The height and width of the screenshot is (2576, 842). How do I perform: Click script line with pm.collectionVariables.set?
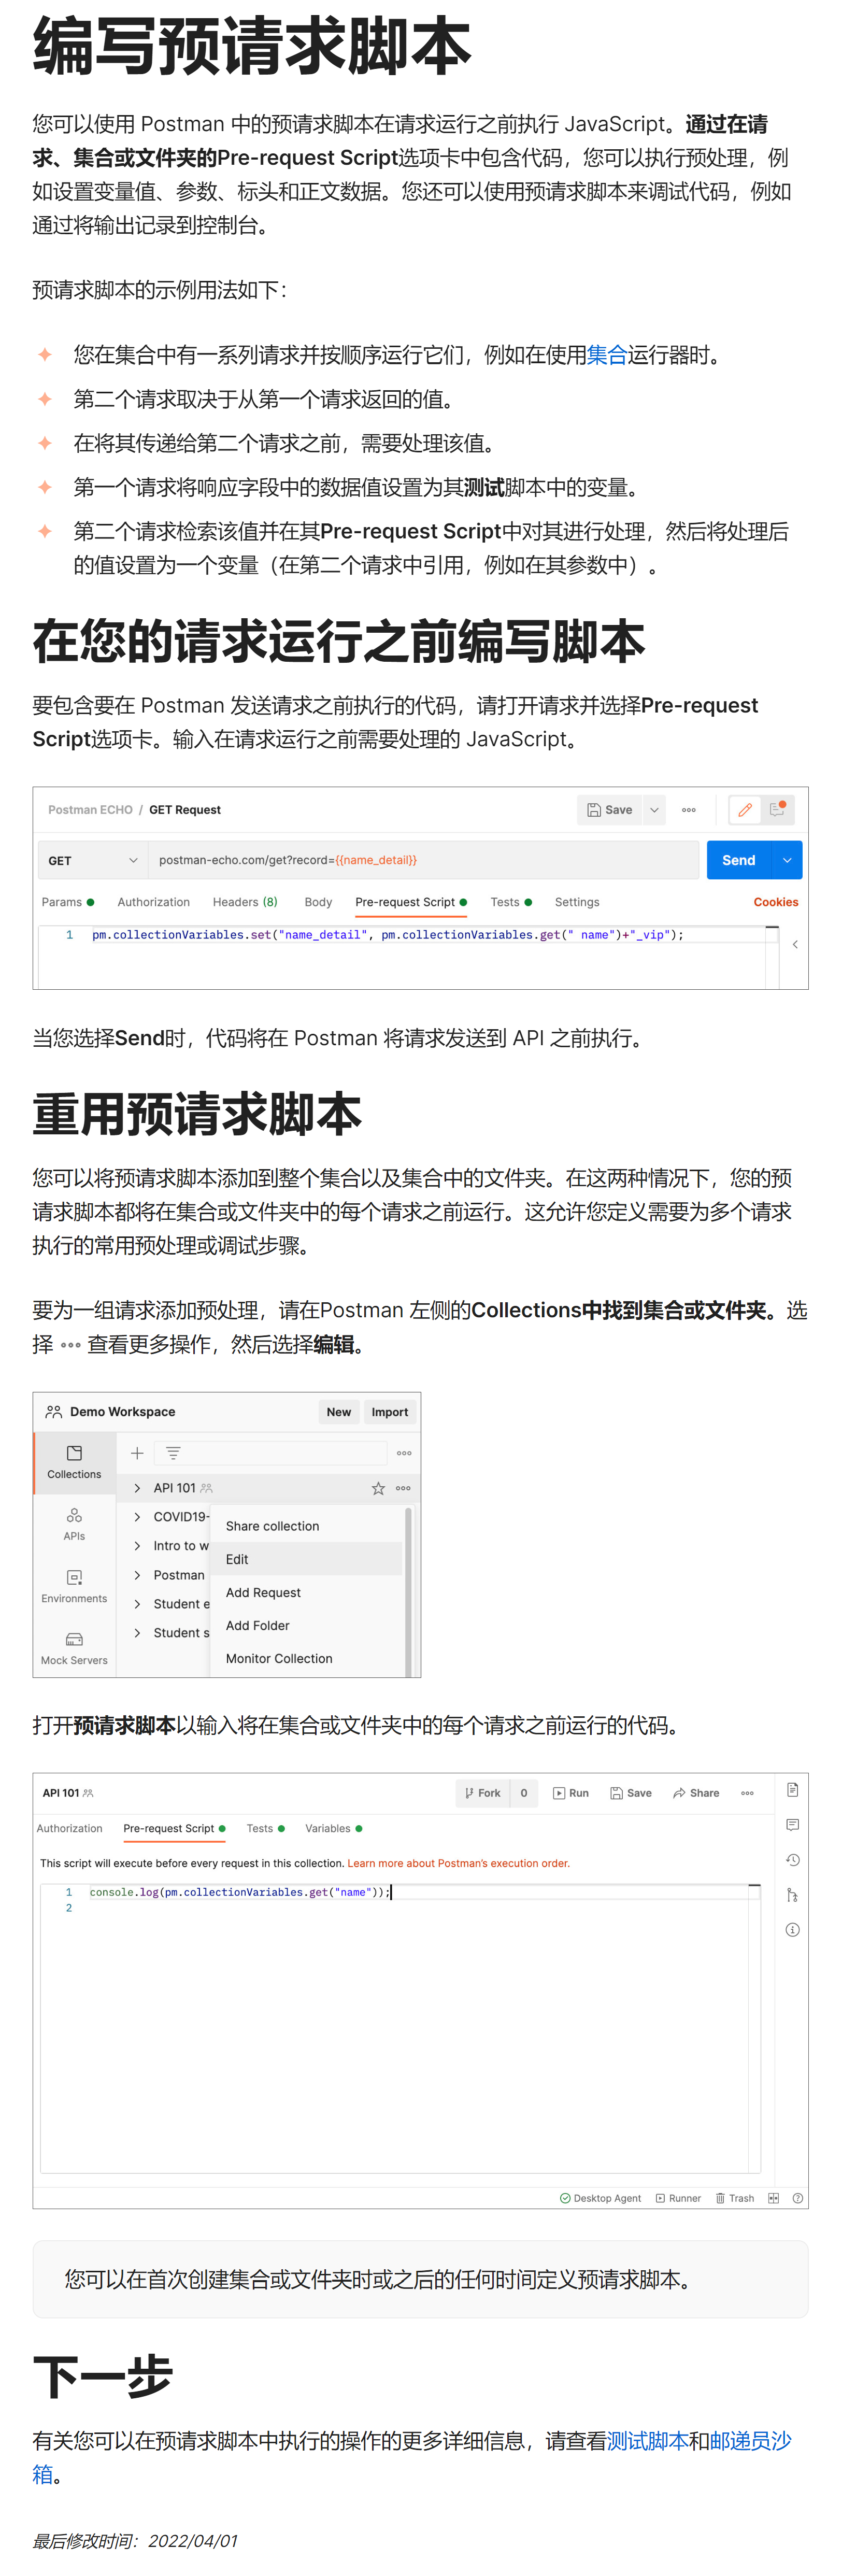[x=388, y=935]
